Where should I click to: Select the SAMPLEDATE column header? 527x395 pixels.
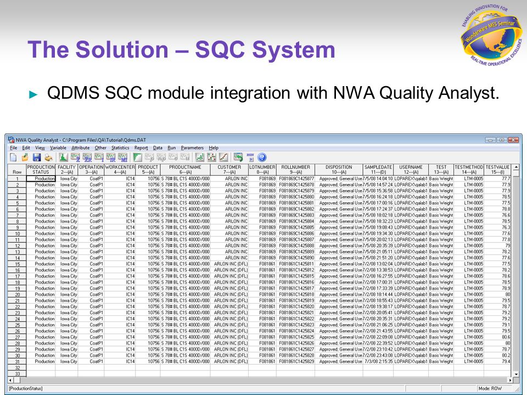coord(378,170)
